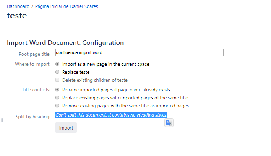The width and height of the screenshot is (271, 156).
Task: Click the Where to import label
Action: (33, 64)
